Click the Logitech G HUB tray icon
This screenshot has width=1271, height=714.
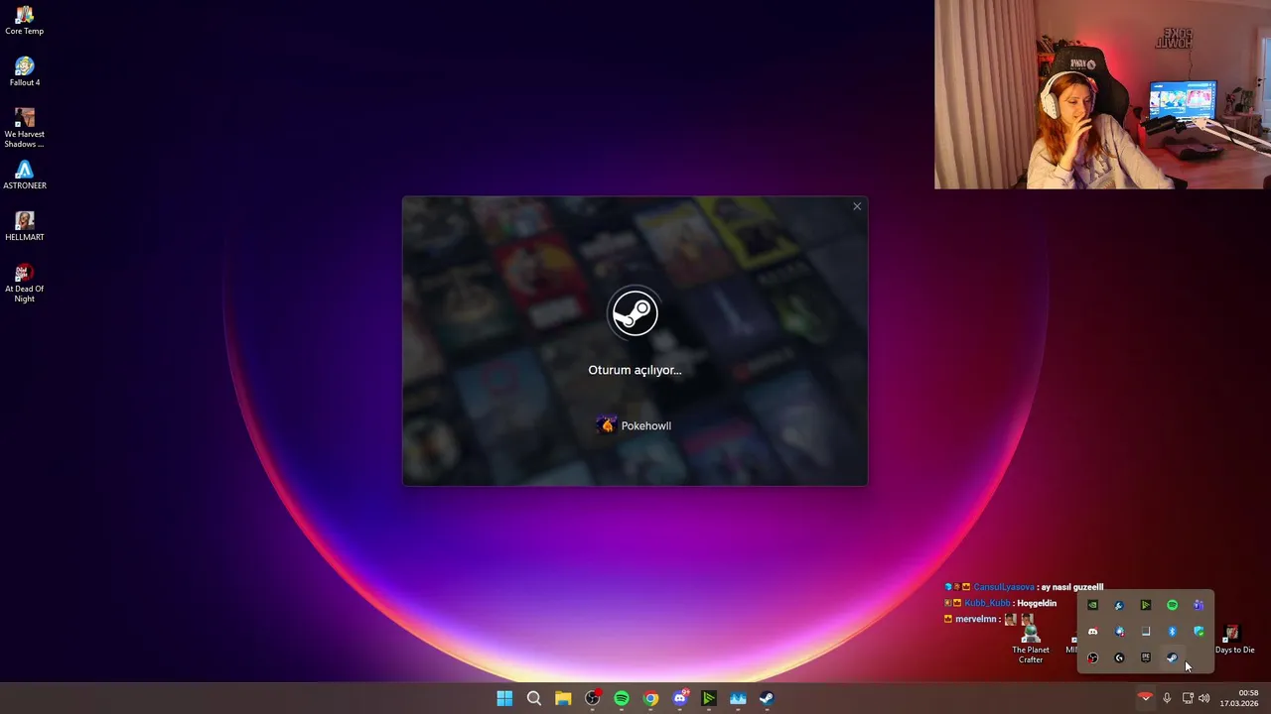tap(1119, 657)
